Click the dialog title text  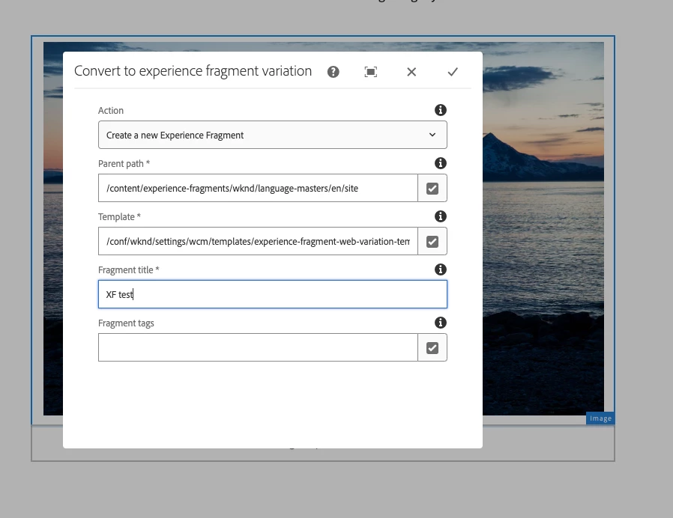[193, 71]
